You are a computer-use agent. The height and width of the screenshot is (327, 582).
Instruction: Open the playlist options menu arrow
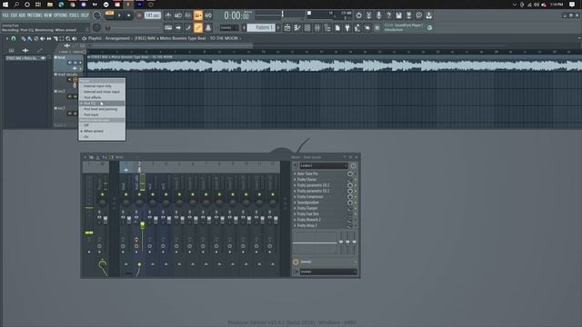pos(7,38)
